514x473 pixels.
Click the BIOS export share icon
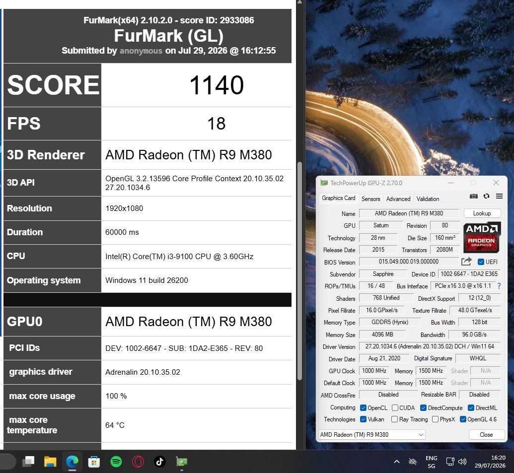(x=466, y=262)
